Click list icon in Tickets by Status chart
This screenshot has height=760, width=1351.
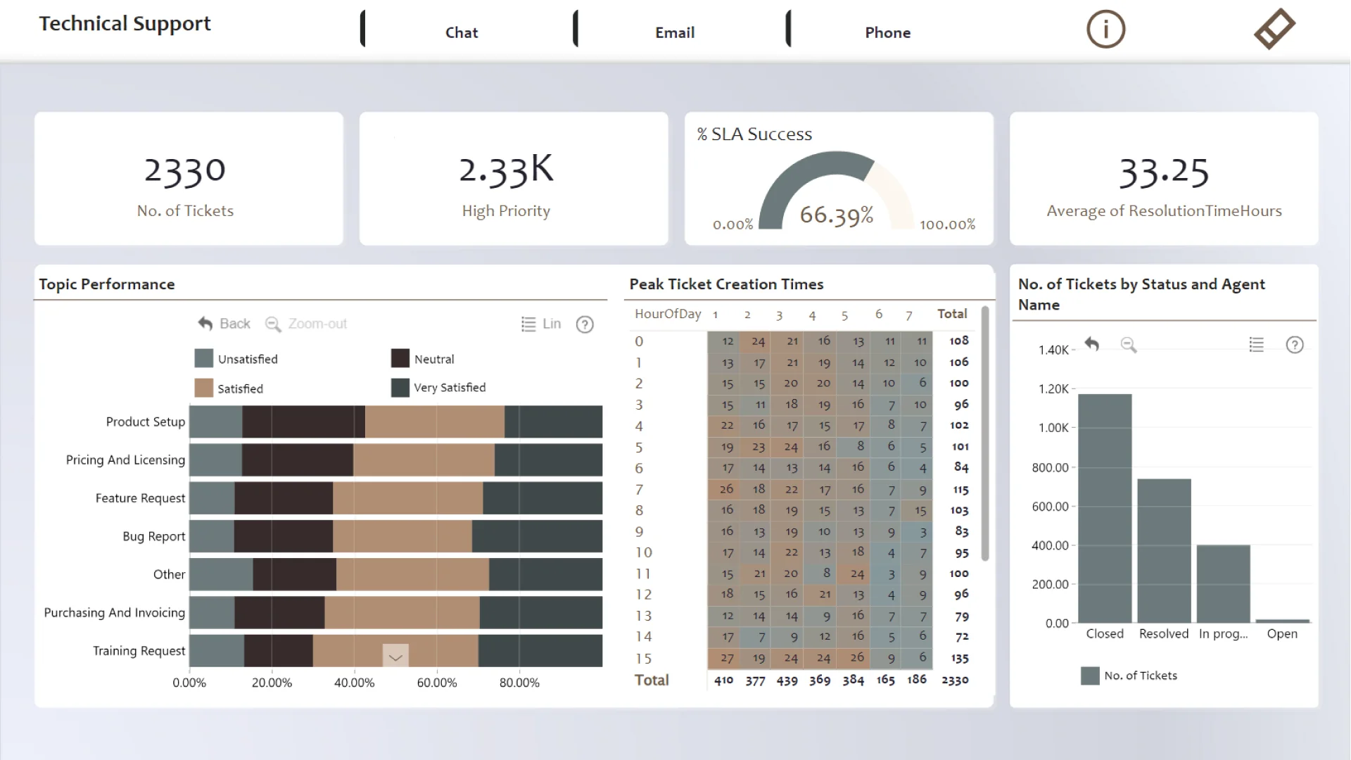1257,345
